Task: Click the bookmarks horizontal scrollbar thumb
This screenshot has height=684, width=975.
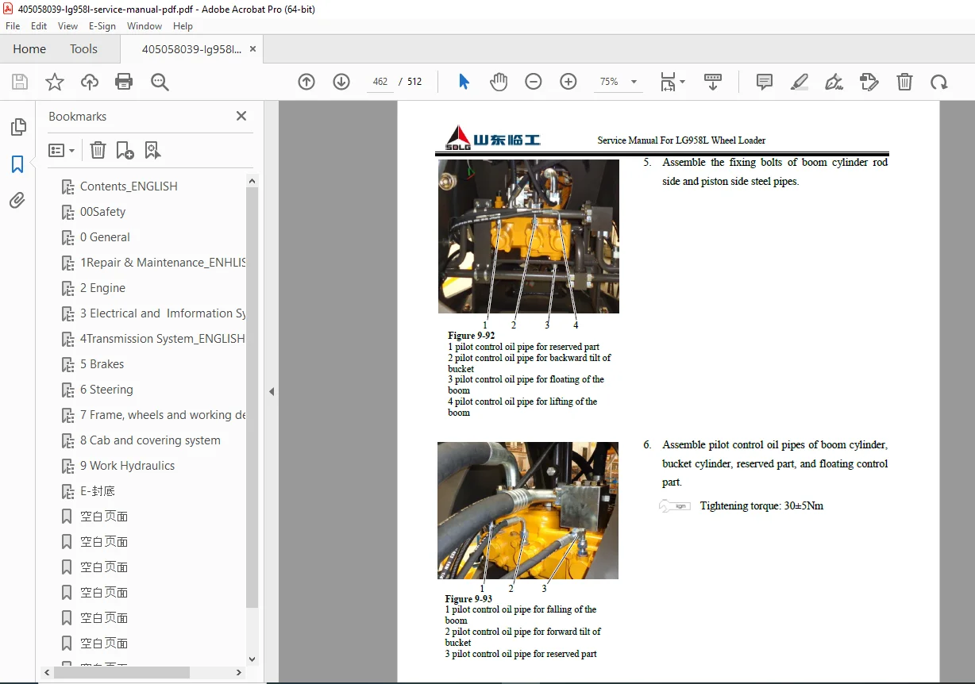Action: pyautogui.click(x=121, y=672)
